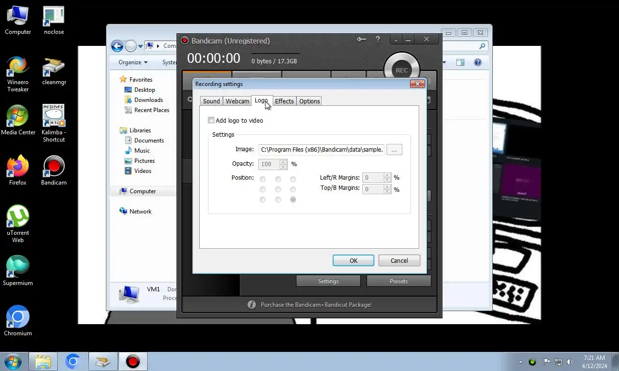
Task: Open the Windows Start orb
Action: tap(13, 361)
